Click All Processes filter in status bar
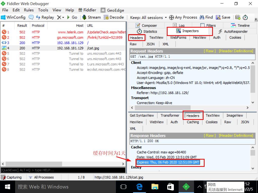The width and height of the screenshot is (258, 193). pyautogui.click(x=42, y=177)
